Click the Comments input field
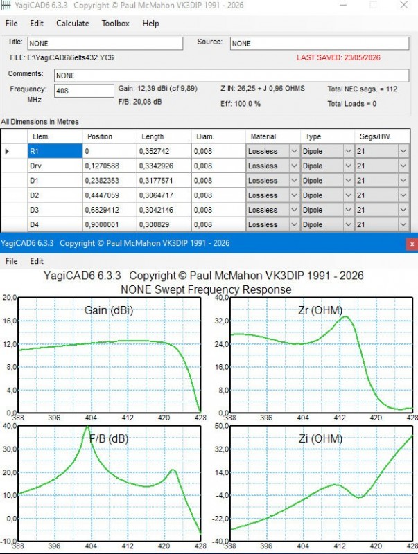418x554 pixels. coord(232,75)
